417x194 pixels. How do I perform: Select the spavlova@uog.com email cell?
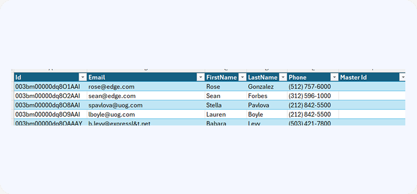[146, 105]
